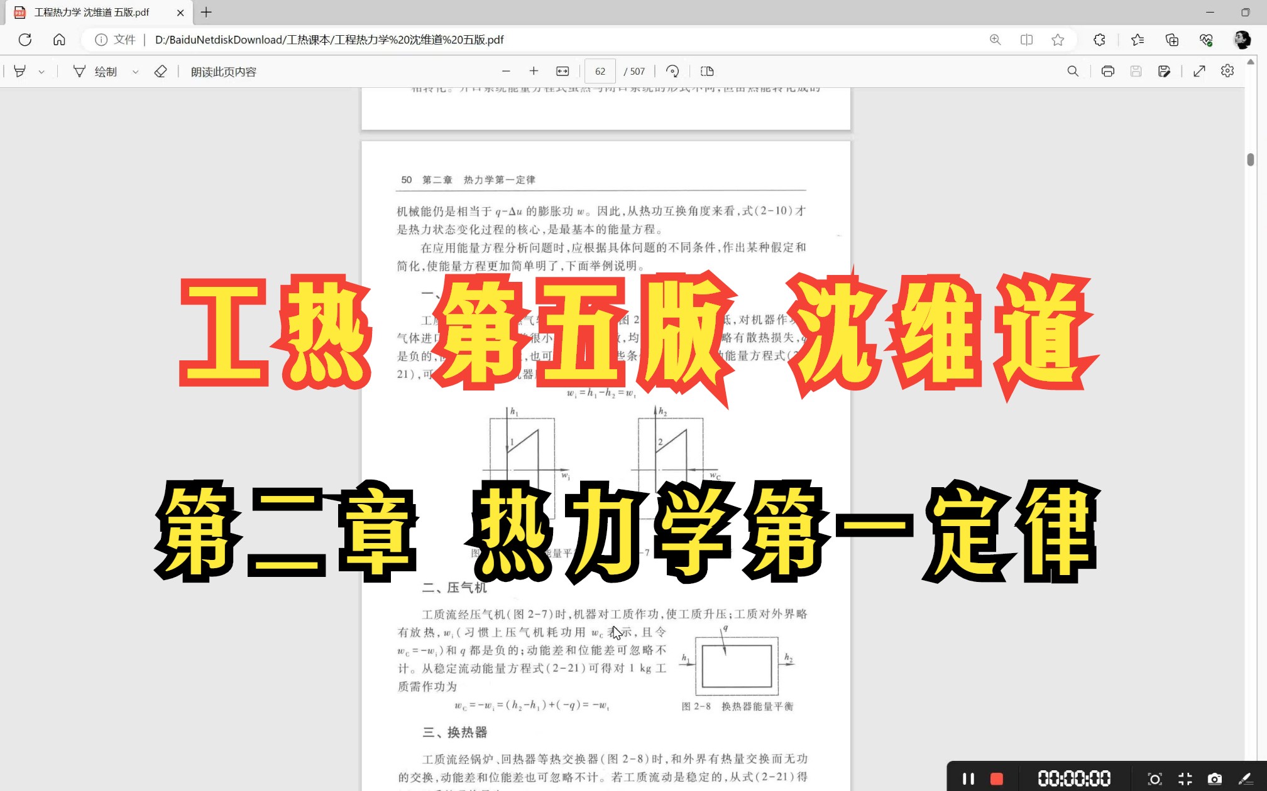The image size is (1267, 791).
Task: Click the heat exchanger figure 2-8
Action: click(x=737, y=661)
